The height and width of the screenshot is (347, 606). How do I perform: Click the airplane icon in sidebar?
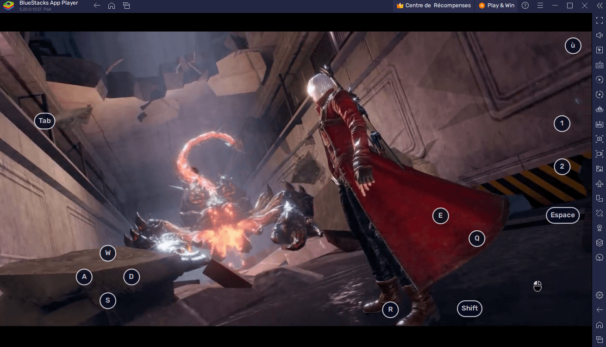pos(600,183)
